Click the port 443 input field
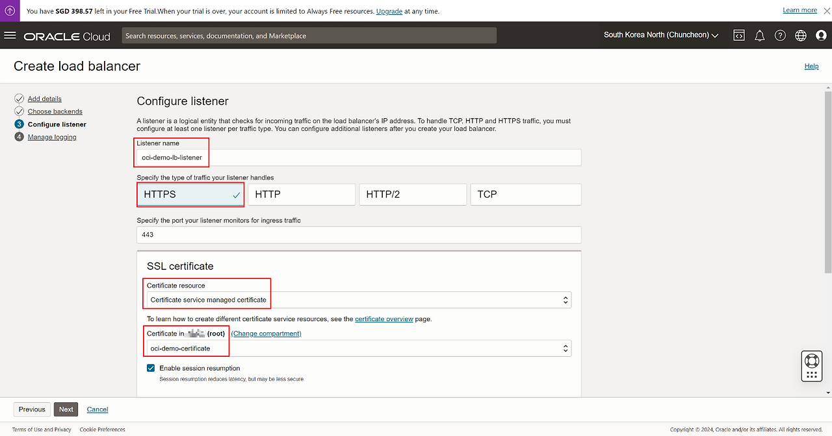This screenshot has height=436, width=832. point(359,235)
